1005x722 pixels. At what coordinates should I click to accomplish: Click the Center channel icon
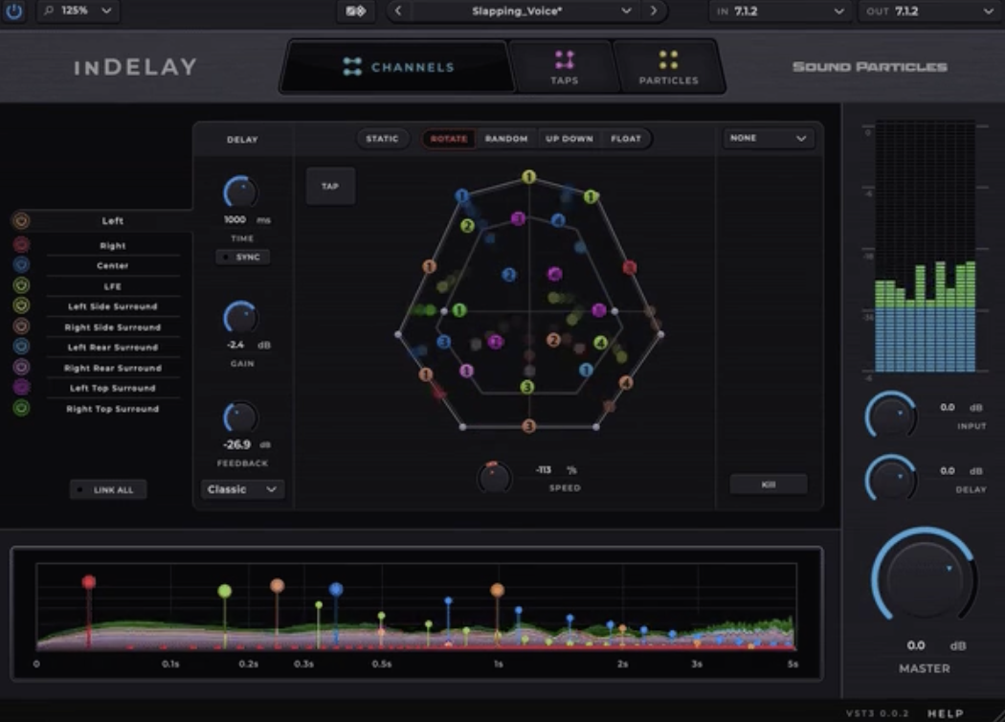click(21, 264)
